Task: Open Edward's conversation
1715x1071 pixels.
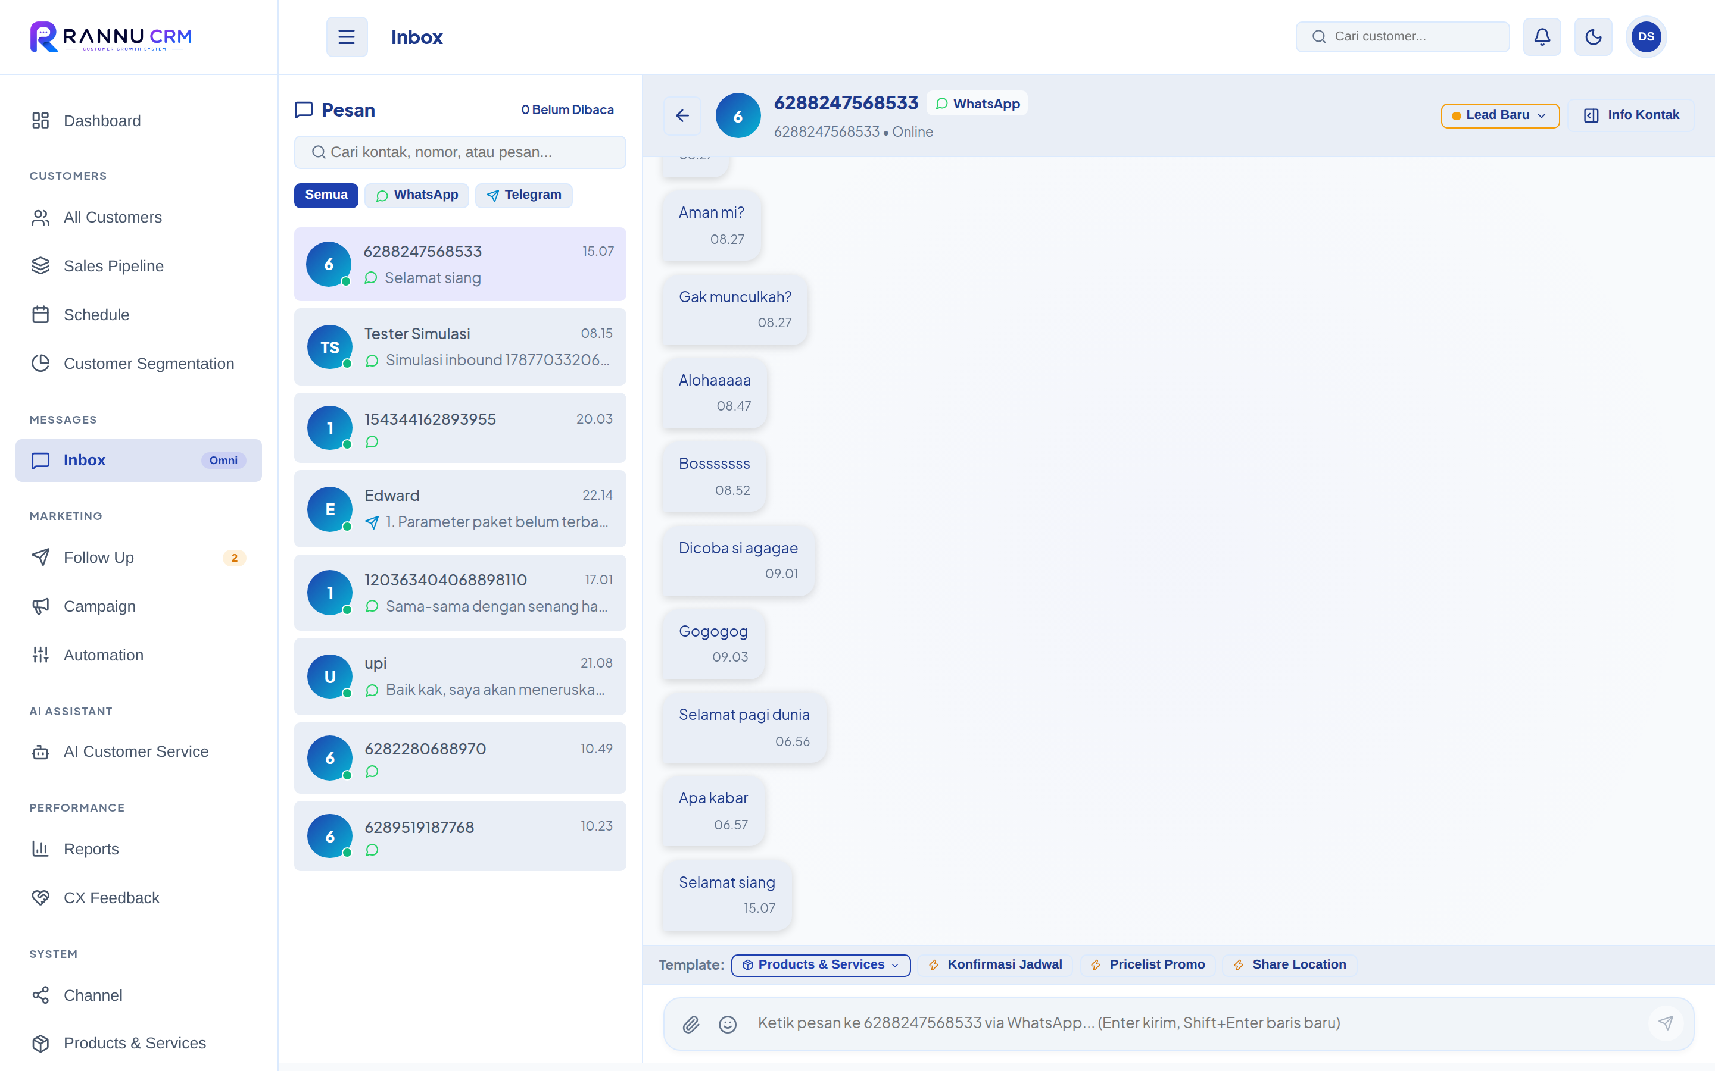Action: (460, 509)
